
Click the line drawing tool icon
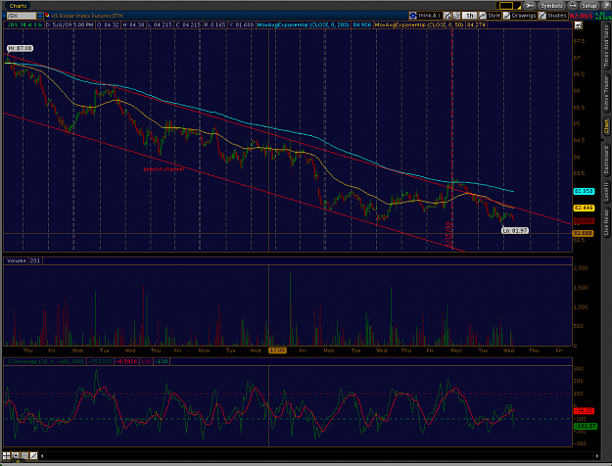pos(33,455)
